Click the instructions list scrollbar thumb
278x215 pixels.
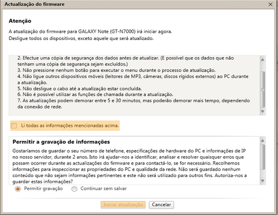[263, 89]
